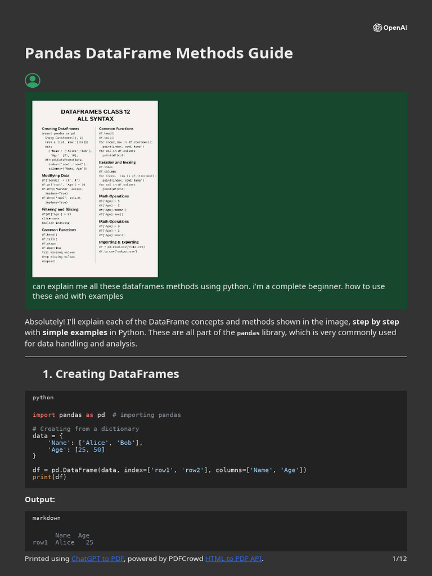
Task: Click the inline 'pandas' code word
Action: [248, 333]
